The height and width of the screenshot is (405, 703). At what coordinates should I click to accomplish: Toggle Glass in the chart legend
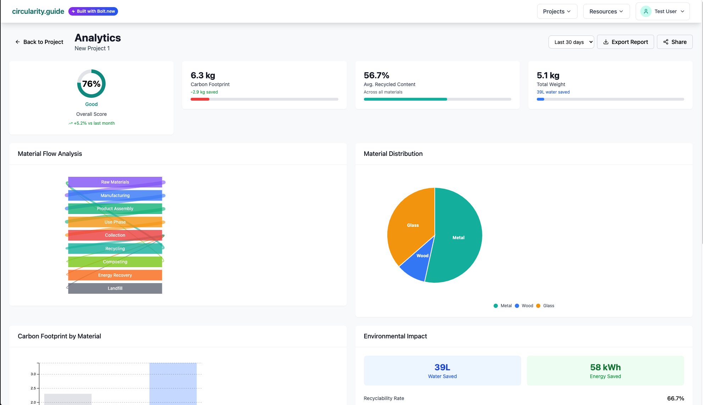[545, 306]
